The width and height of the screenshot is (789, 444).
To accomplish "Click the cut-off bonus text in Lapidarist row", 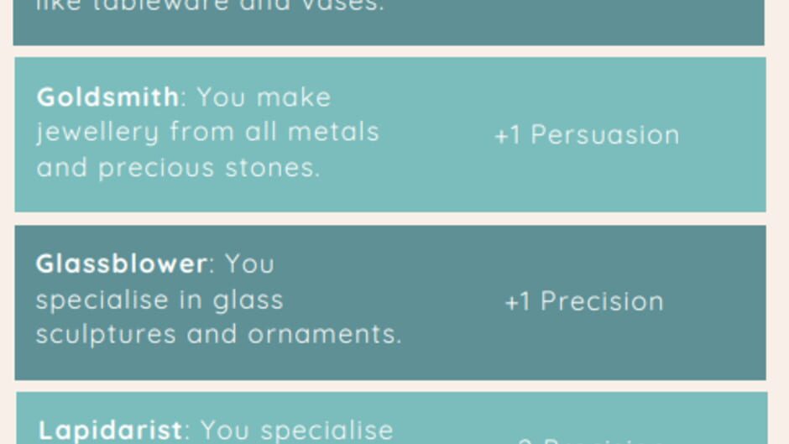I will point(590,441).
